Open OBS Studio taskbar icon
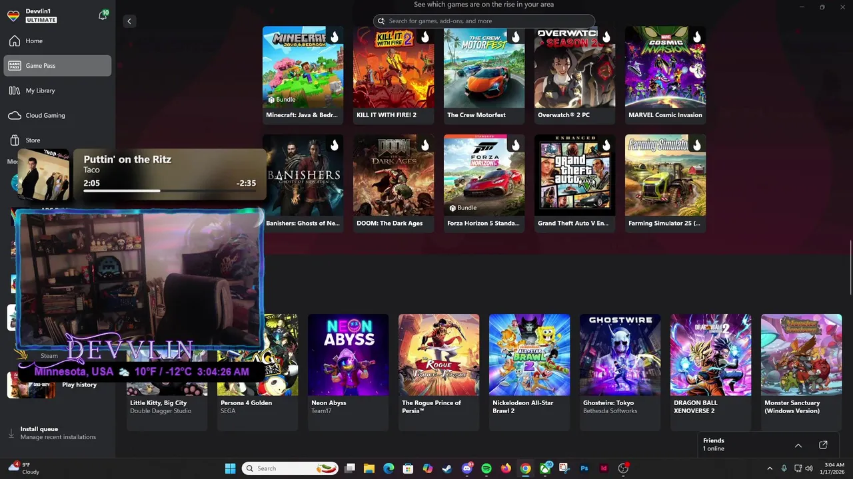This screenshot has width=853, height=479. 623,468
